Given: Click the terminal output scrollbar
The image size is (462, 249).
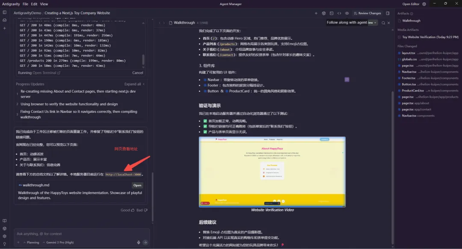Looking at the screenshot, I should [x=143, y=59].
